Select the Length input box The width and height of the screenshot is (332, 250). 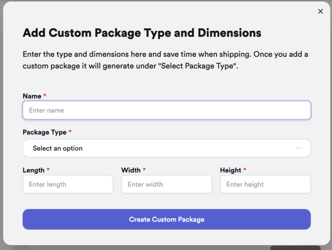[x=68, y=184]
